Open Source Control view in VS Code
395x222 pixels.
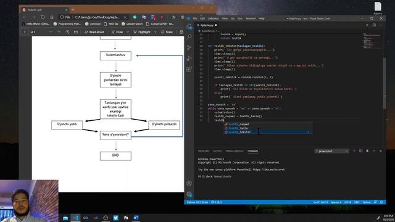tap(189, 47)
